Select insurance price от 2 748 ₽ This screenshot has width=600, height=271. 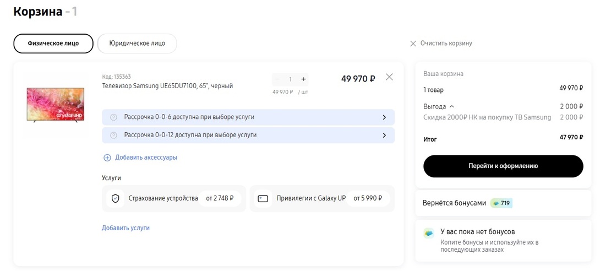[220, 198]
